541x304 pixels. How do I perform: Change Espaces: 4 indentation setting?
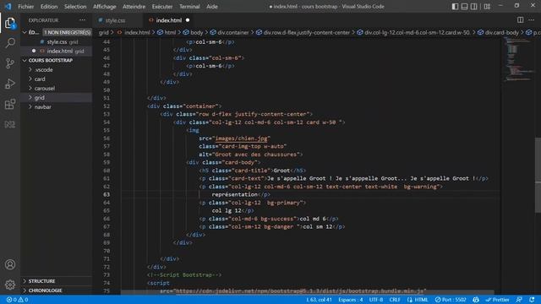[351, 300]
